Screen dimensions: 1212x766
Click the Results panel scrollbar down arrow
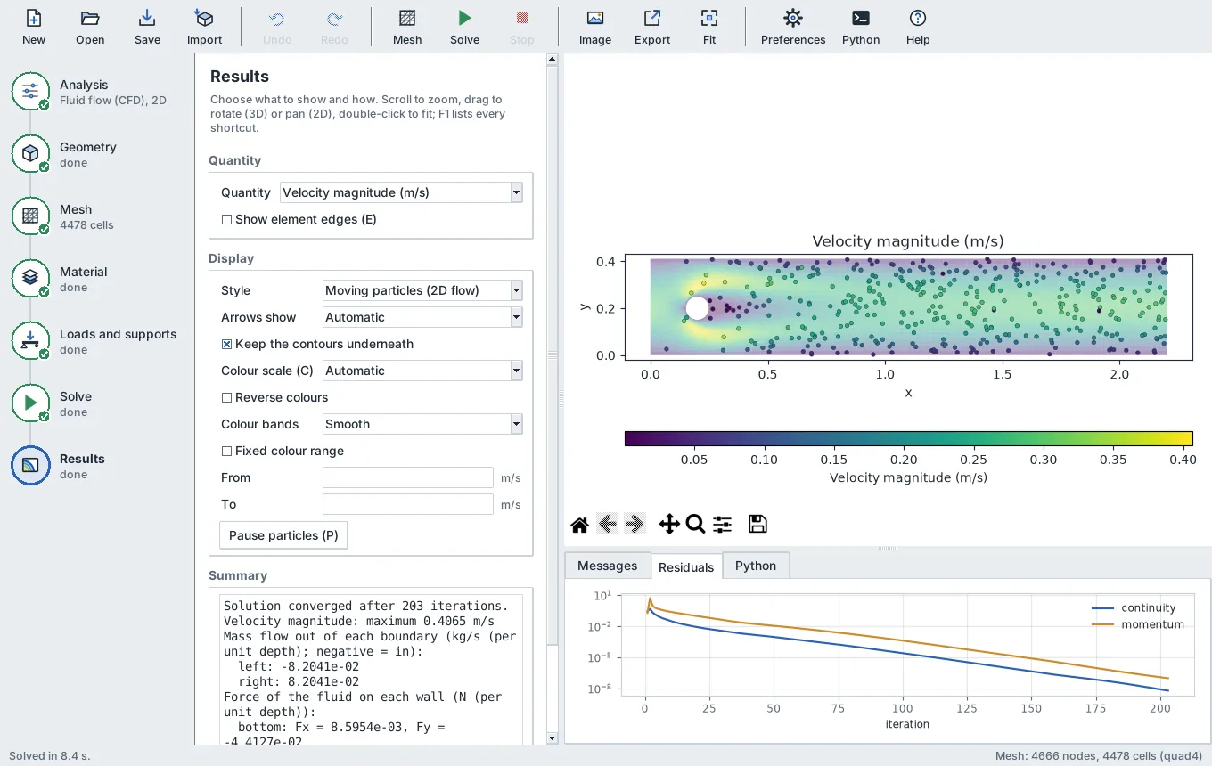coord(552,737)
